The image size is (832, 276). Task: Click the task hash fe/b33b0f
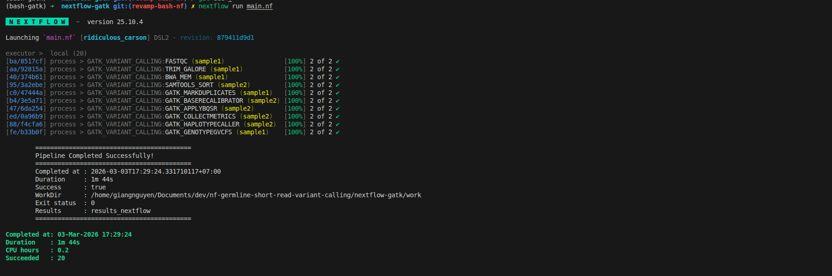[26, 132]
